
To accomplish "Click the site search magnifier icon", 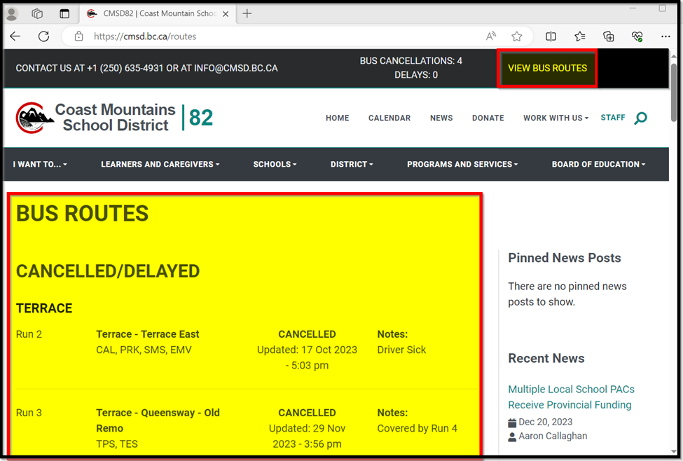I will point(640,118).
